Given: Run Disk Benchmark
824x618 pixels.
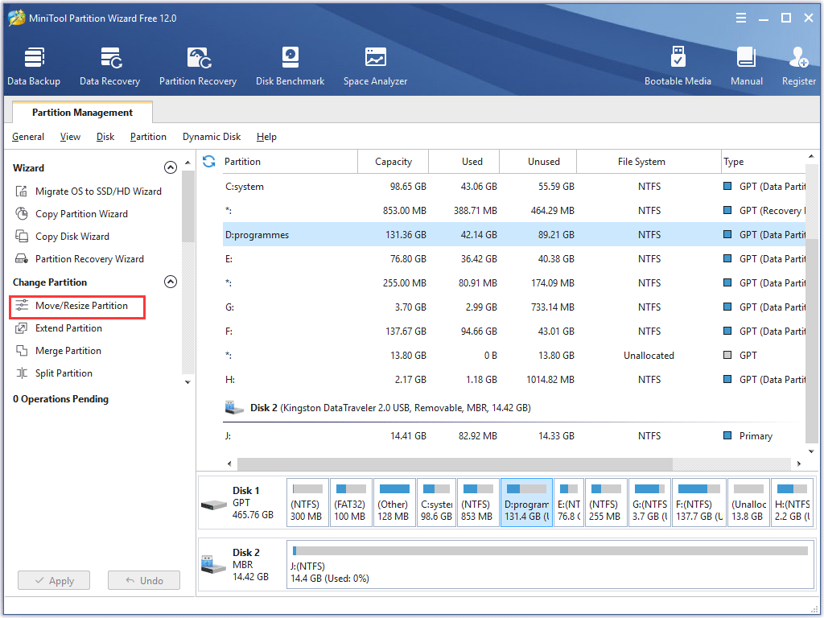Looking at the screenshot, I should click(x=290, y=64).
